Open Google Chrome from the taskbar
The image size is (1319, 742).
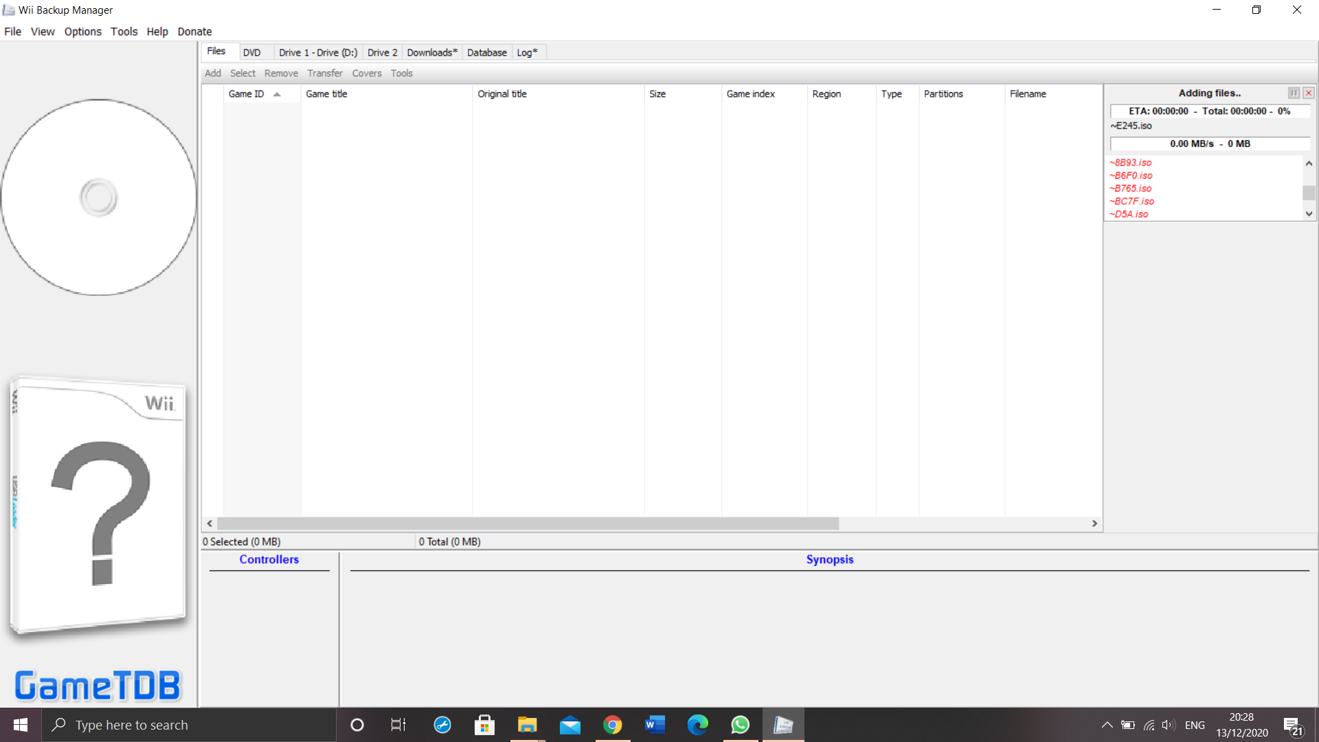coord(613,725)
